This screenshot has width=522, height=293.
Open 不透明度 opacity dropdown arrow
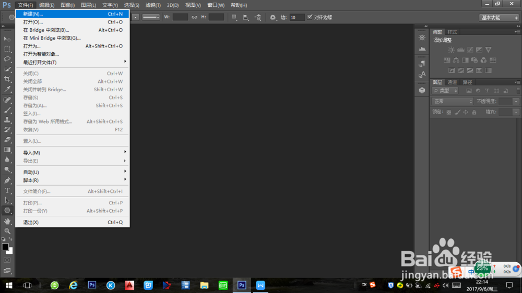(516, 102)
